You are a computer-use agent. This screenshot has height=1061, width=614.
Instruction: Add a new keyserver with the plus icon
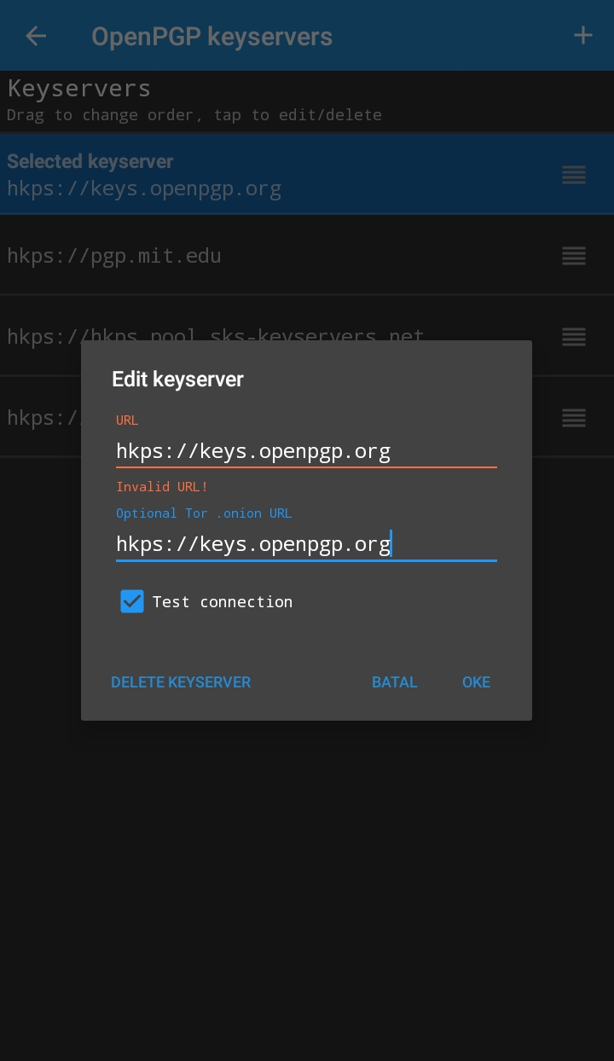point(582,35)
